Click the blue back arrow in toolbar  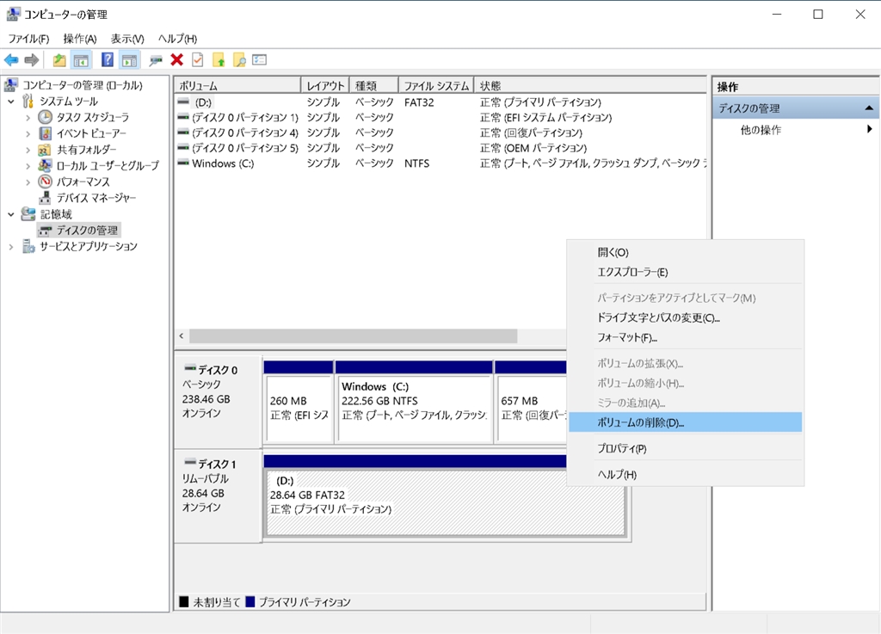(x=11, y=60)
